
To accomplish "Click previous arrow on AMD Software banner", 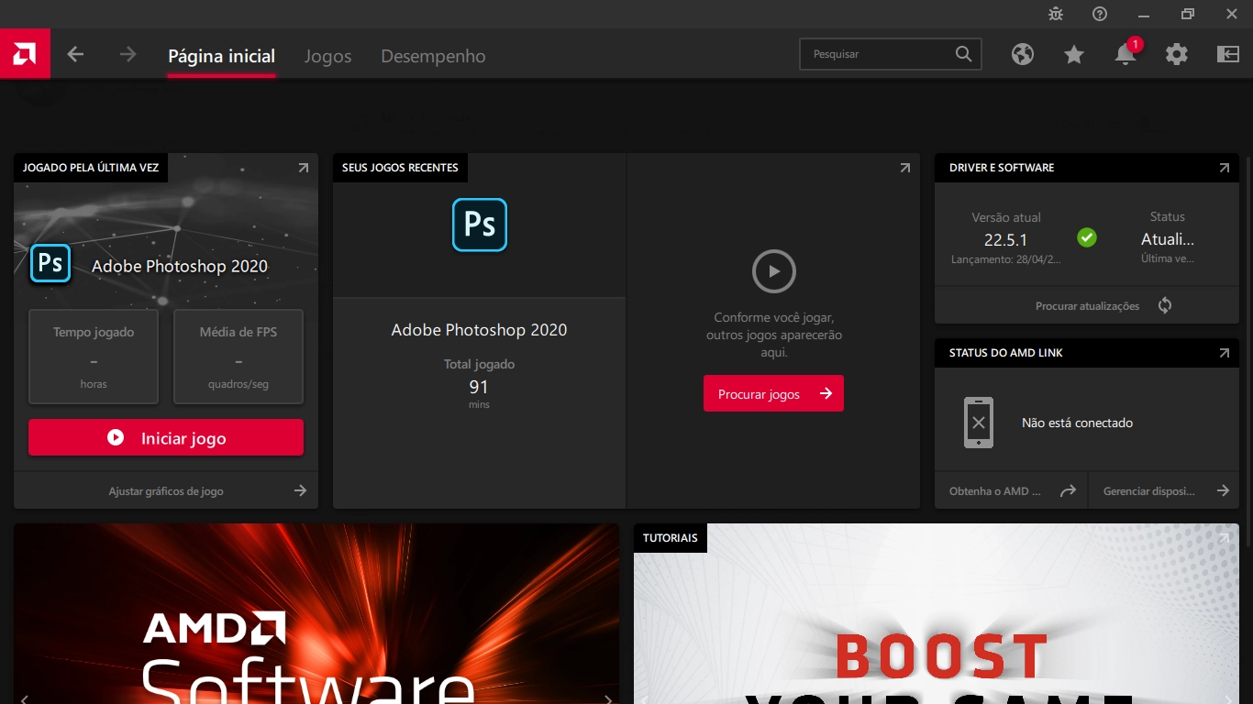I will click(25, 698).
